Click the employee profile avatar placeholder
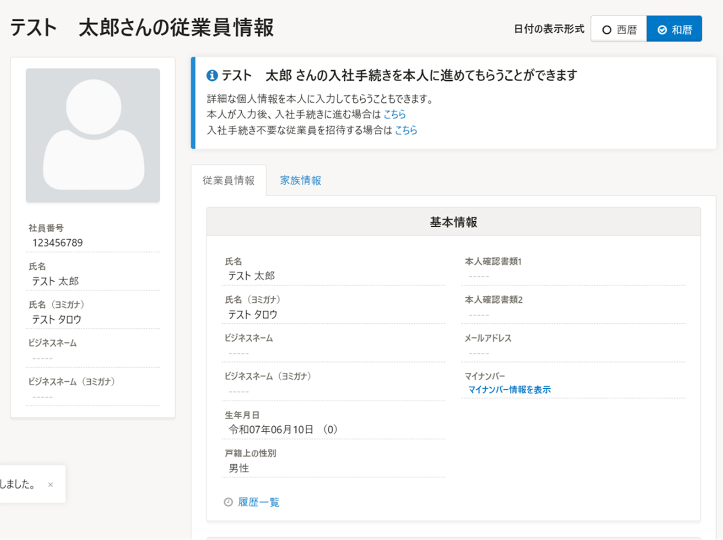This screenshot has height=540, width=723. [93, 135]
